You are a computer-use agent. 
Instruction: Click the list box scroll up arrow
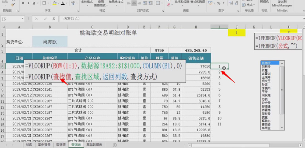click(x=282, y=63)
